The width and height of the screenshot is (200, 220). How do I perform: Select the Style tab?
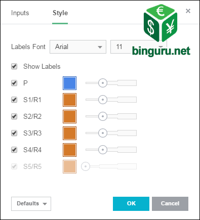coord(60,13)
